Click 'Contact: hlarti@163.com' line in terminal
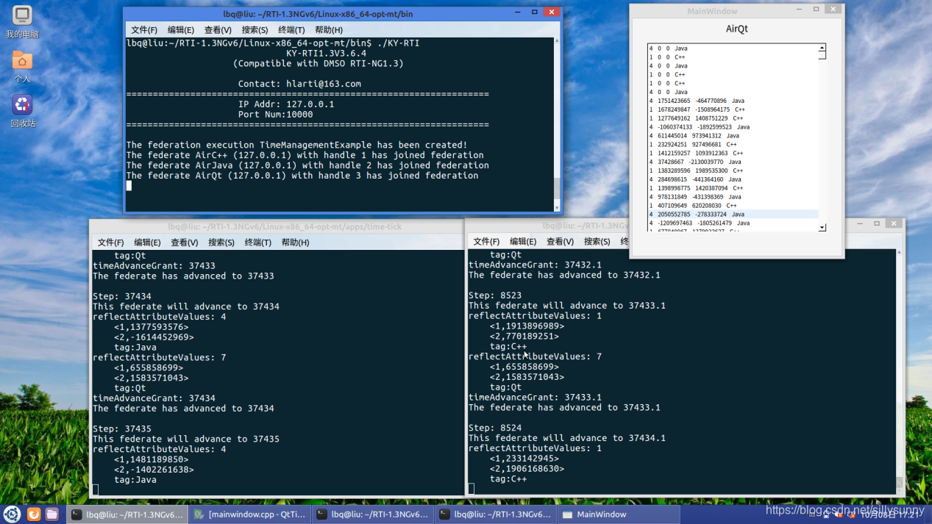This screenshot has width=932, height=524. coord(299,84)
